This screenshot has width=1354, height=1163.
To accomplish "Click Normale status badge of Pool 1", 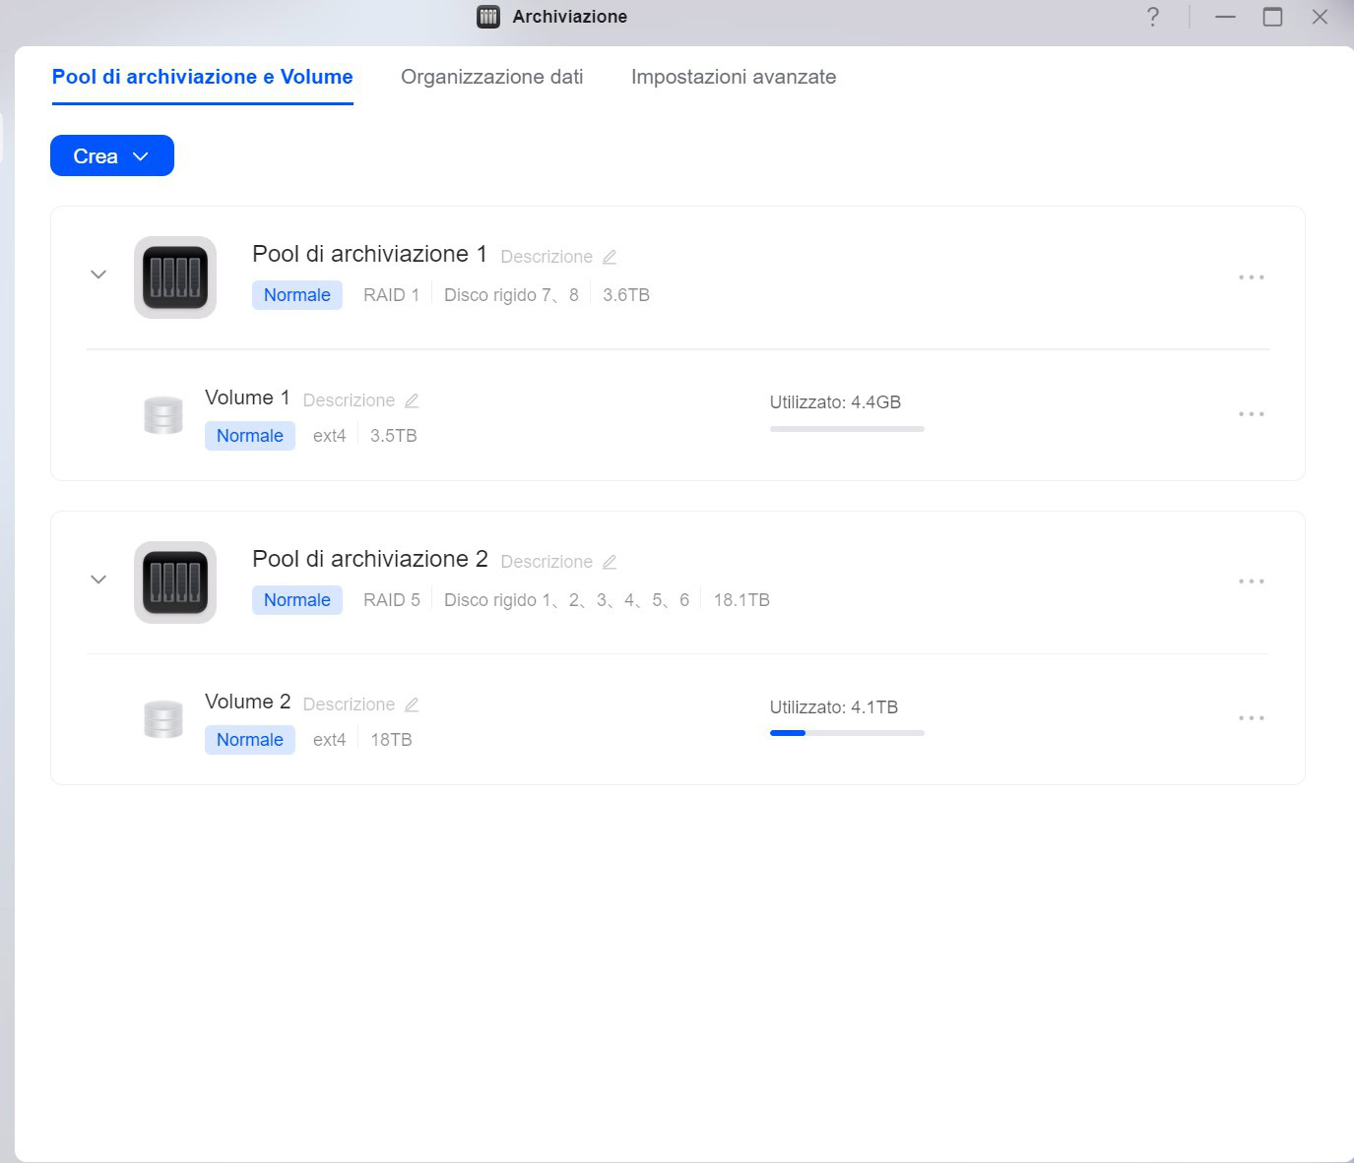I will point(297,295).
